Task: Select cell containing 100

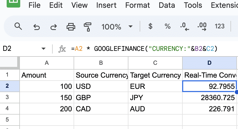Action: pos(47,86)
